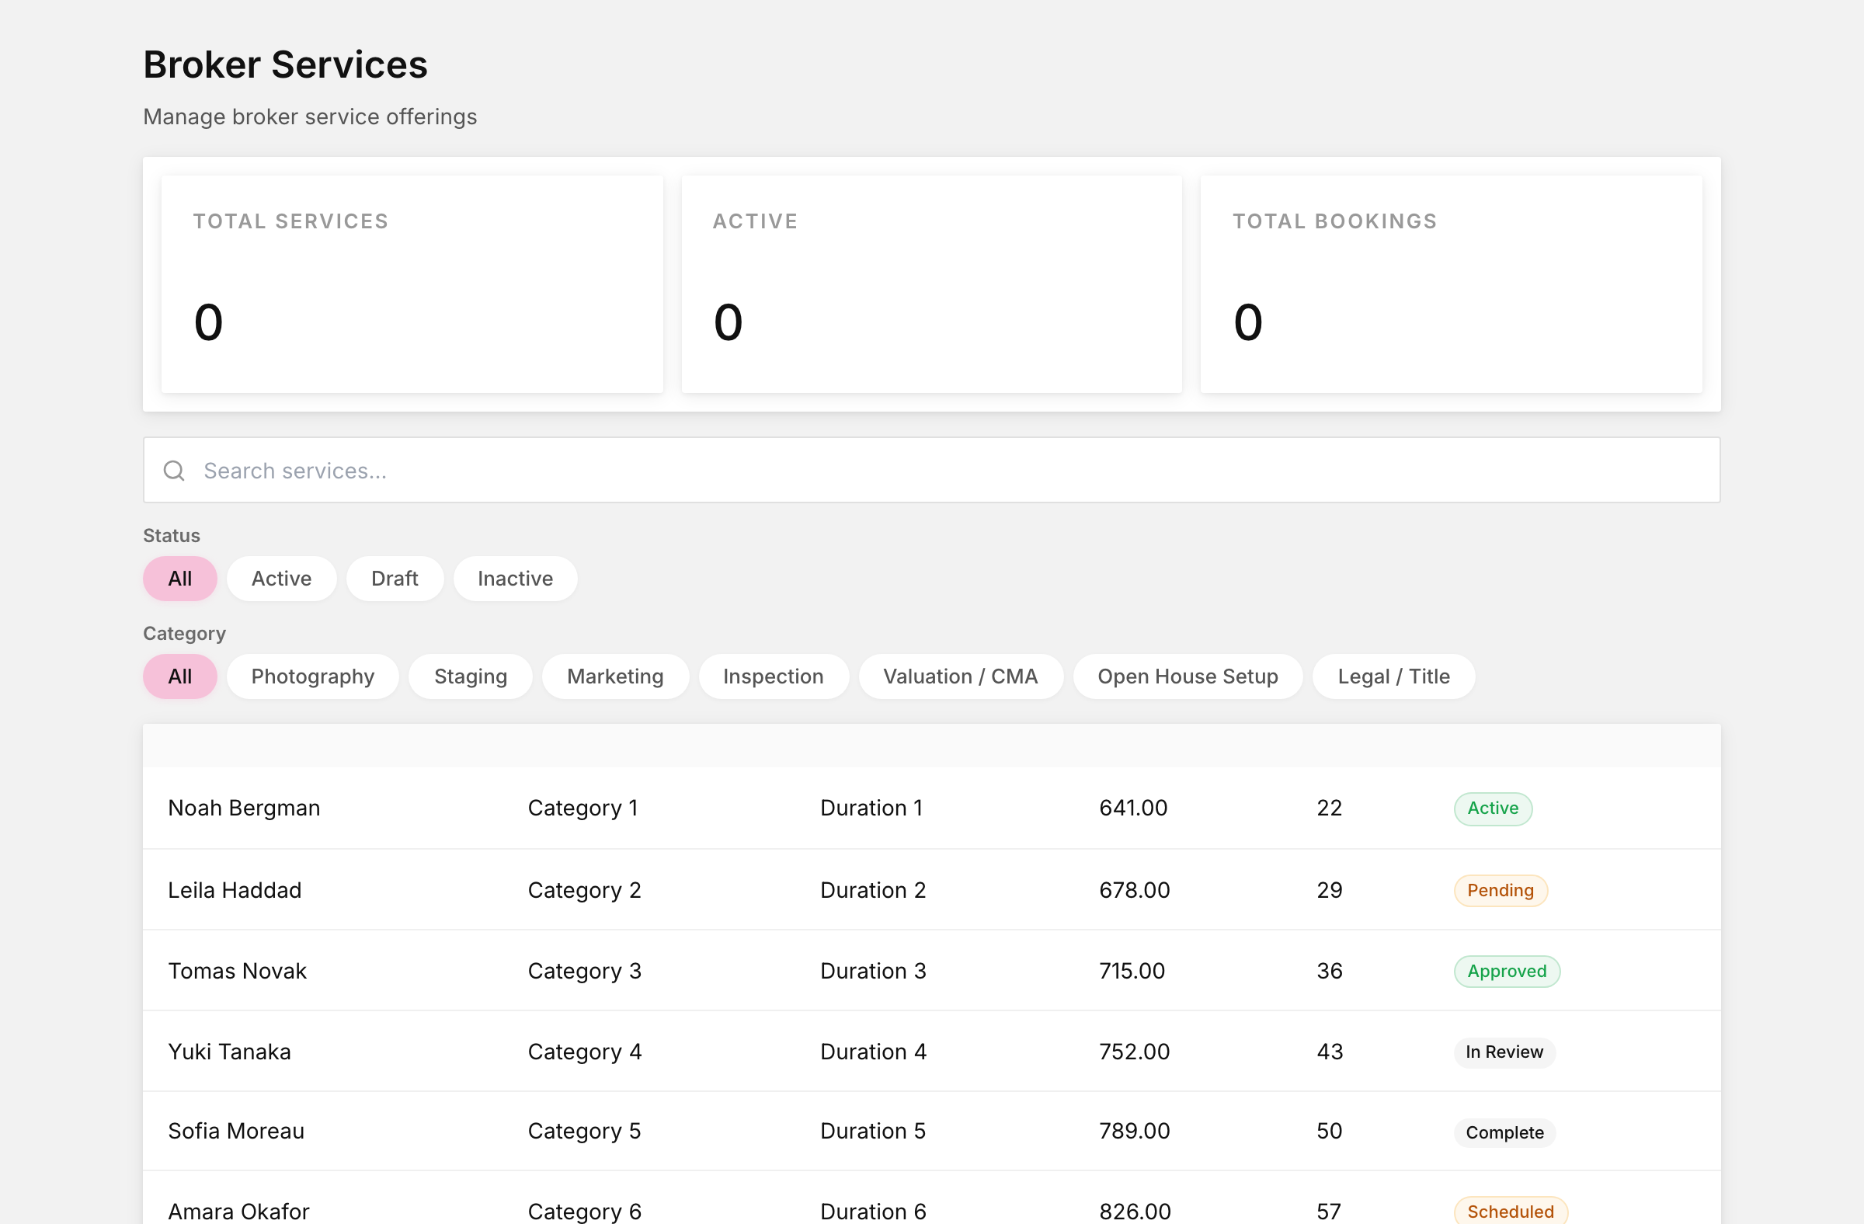
Task: Click the Category 3 cell
Action: (x=584, y=971)
